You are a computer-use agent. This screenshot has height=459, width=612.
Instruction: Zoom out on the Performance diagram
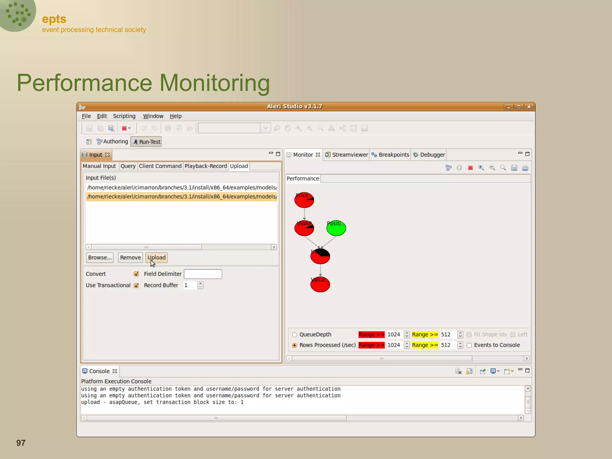[x=492, y=168]
